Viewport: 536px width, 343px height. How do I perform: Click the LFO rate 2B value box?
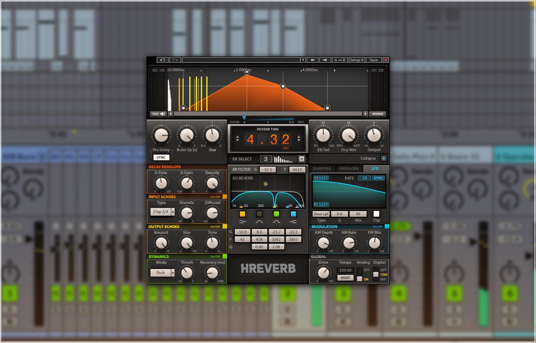tap(365, 178)
